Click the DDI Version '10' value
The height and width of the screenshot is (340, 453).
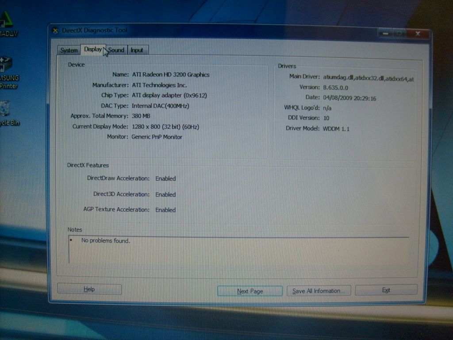[326, 118]
